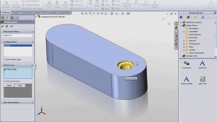This screenshot has width=217, height=122.
Task: Switch to the Features tab
Action: point(6,13)
